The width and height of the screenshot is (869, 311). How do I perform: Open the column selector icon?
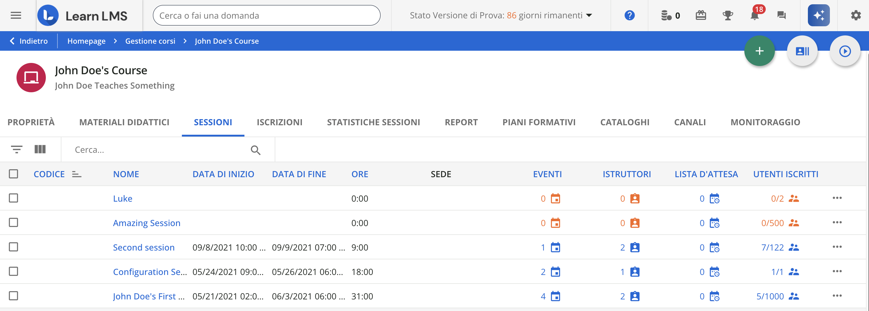(x=40, y=149)
